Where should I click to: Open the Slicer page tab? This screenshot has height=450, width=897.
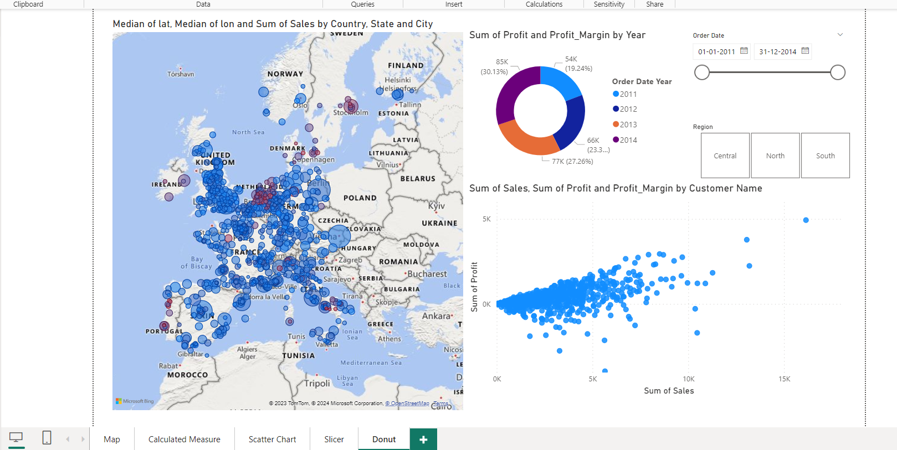(334, 439)
